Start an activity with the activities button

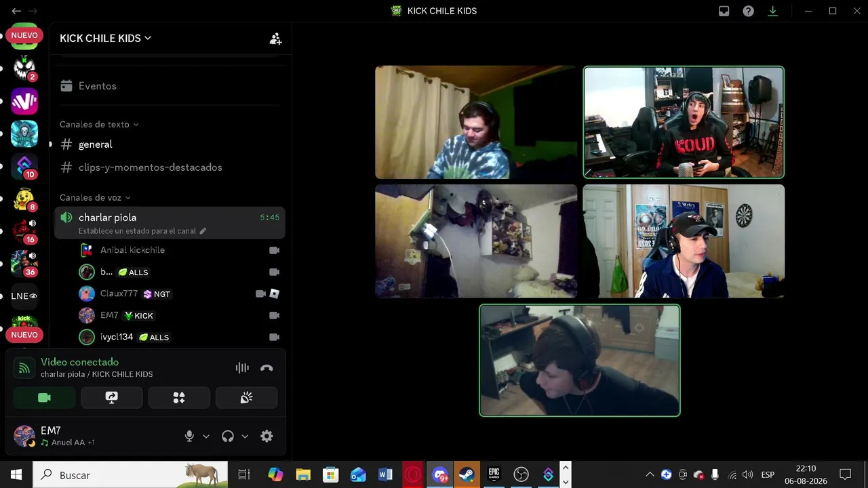[x=179, y=398]
